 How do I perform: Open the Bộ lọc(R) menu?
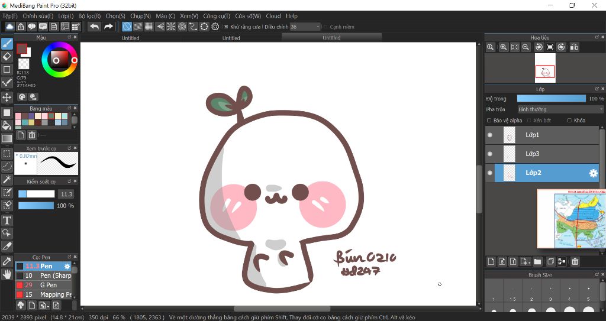click(x=90, y=16)
